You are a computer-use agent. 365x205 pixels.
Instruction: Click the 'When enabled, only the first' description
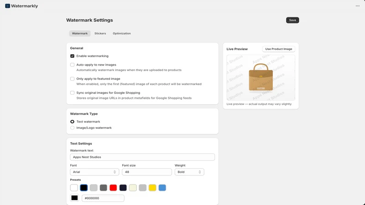click(139, 84)
